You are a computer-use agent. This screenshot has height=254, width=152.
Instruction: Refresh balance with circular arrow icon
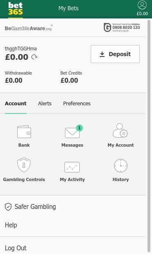point(34,57)
